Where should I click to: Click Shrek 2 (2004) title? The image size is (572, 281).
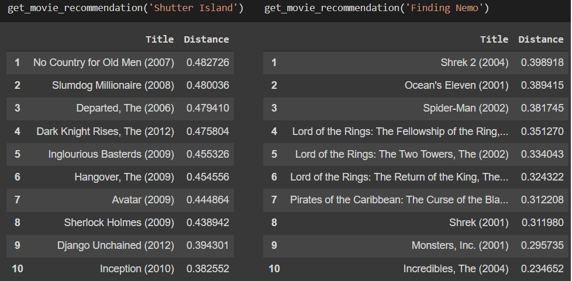[474, 63]
